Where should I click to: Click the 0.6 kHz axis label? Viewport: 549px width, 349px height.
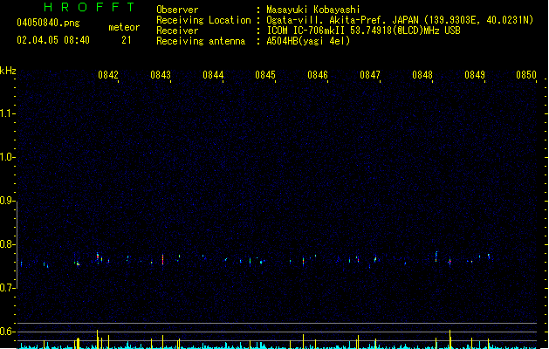6,332
